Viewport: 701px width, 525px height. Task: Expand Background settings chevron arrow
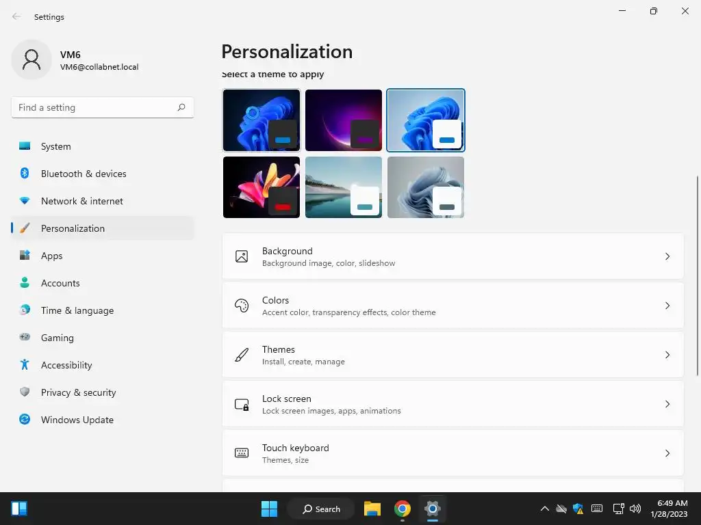(x=667, y=256)
